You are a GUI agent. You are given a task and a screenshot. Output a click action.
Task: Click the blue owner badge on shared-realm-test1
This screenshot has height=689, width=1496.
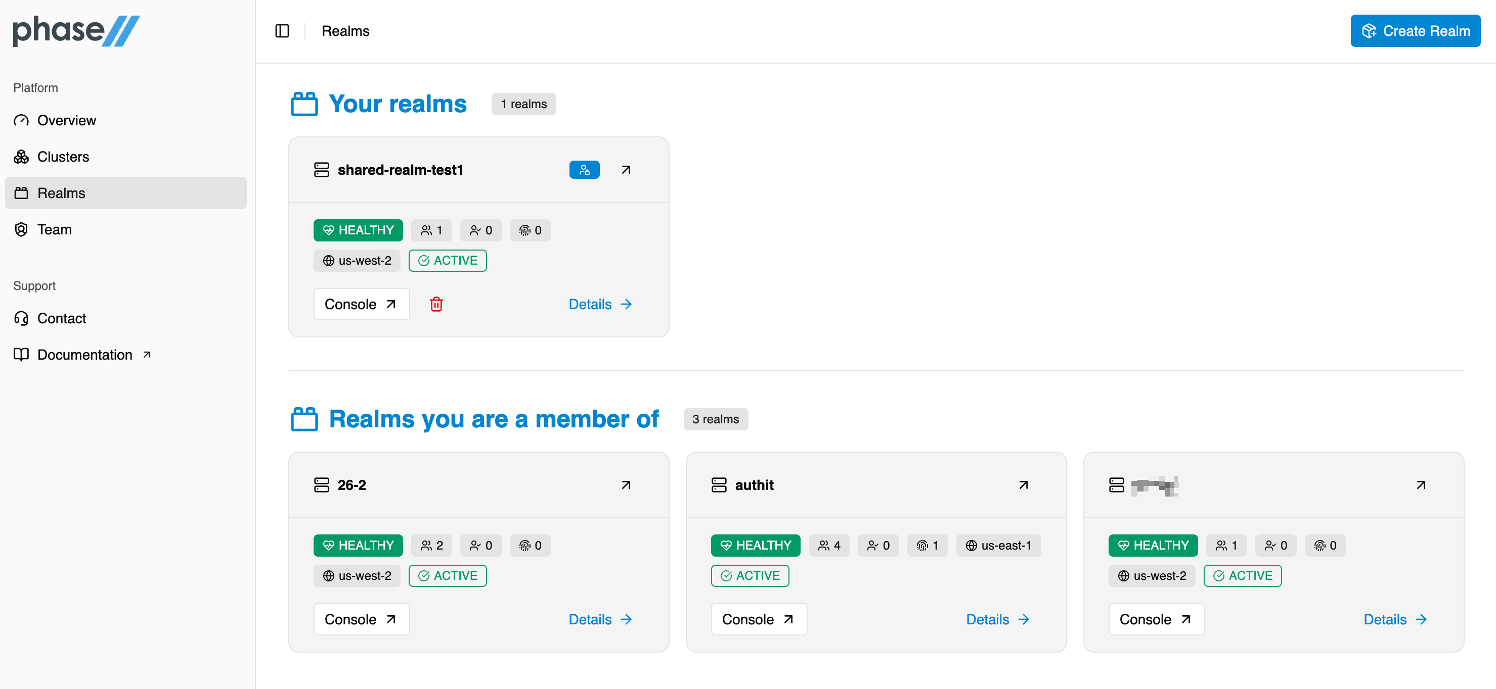click(584, 170)
